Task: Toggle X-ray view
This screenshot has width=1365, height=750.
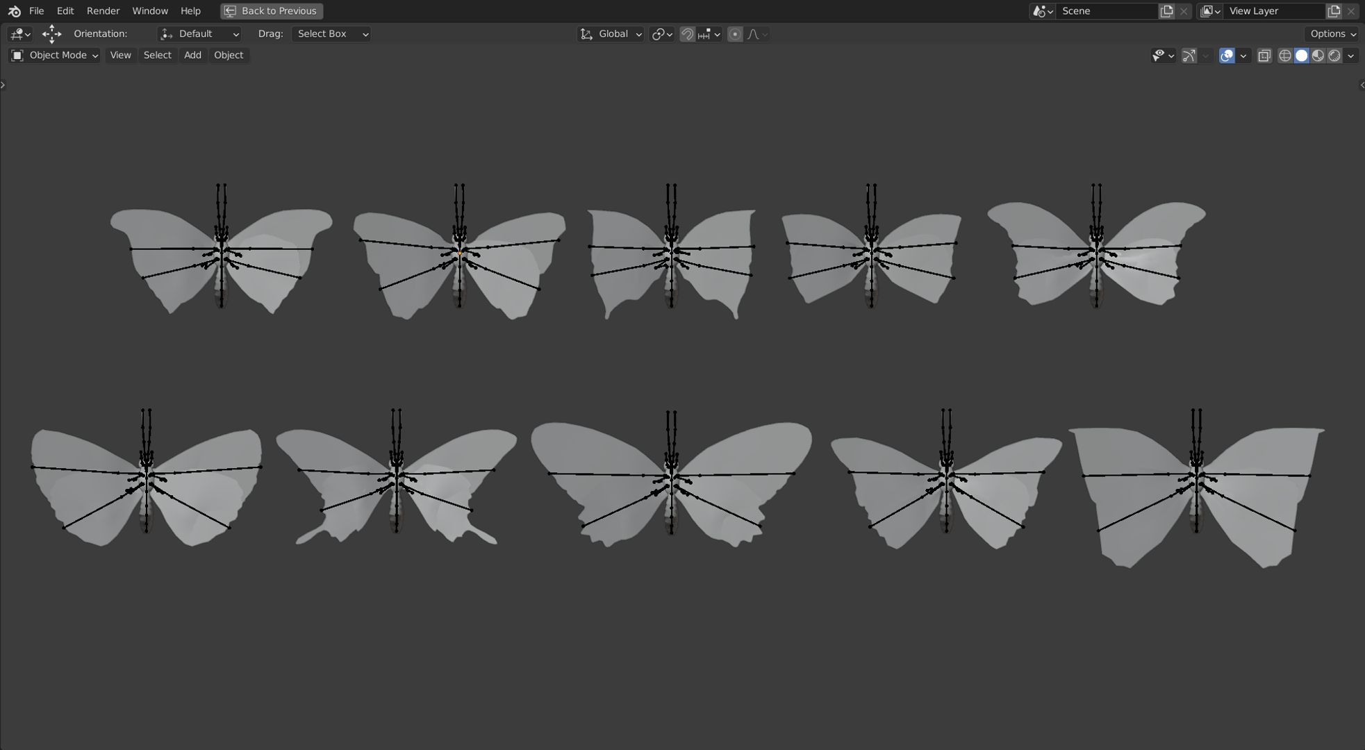Action: pos(1264,56)
